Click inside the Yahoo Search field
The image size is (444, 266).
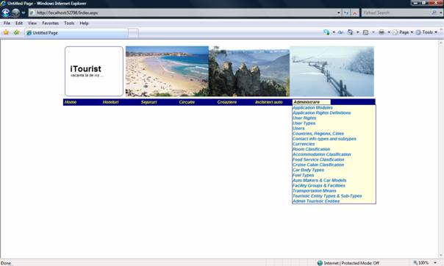click(396, 12)
